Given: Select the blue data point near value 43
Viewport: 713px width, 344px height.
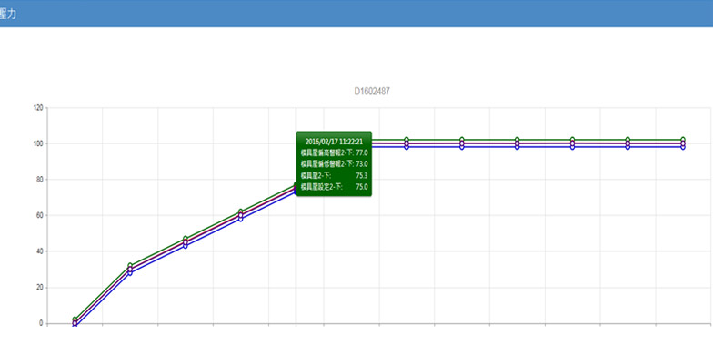Looking at the screenshot, I should (x=186, y=246).
